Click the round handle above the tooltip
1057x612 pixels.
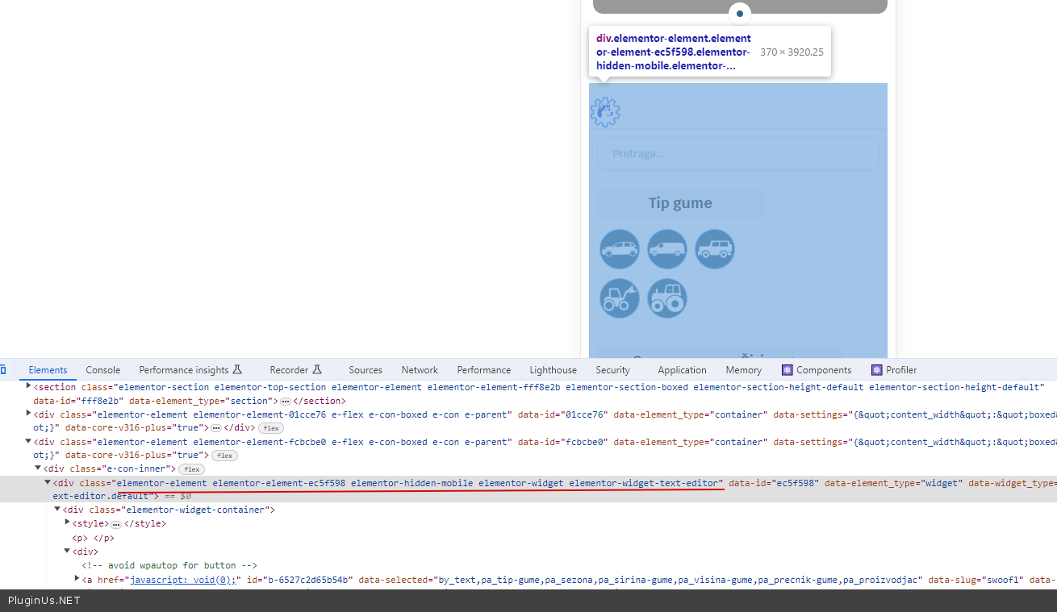coord(739,14)
